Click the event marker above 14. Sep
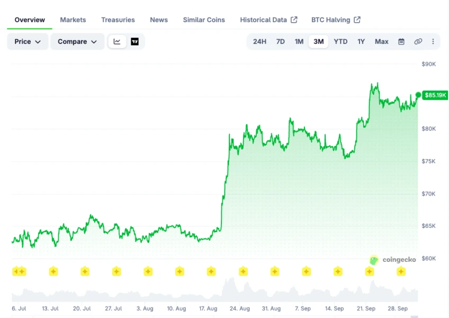The image size is (449, 318). [338, 271]
